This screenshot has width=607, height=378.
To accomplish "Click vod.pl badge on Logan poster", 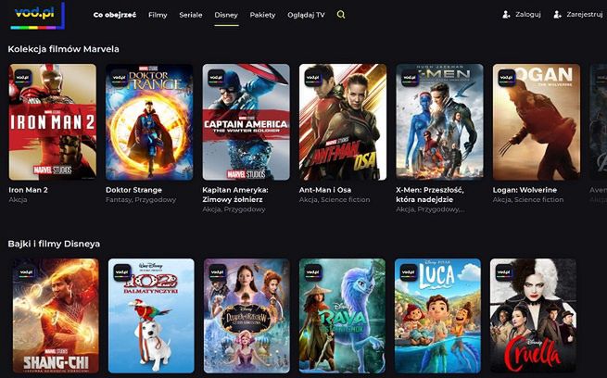I will (507, 78).
